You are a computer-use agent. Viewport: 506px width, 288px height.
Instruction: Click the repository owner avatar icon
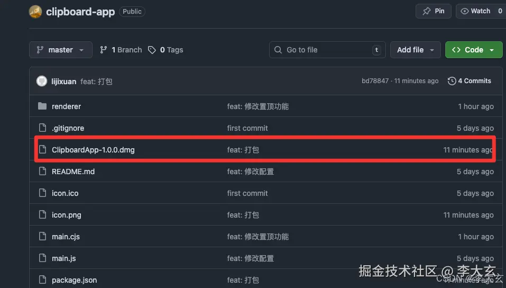35,12
